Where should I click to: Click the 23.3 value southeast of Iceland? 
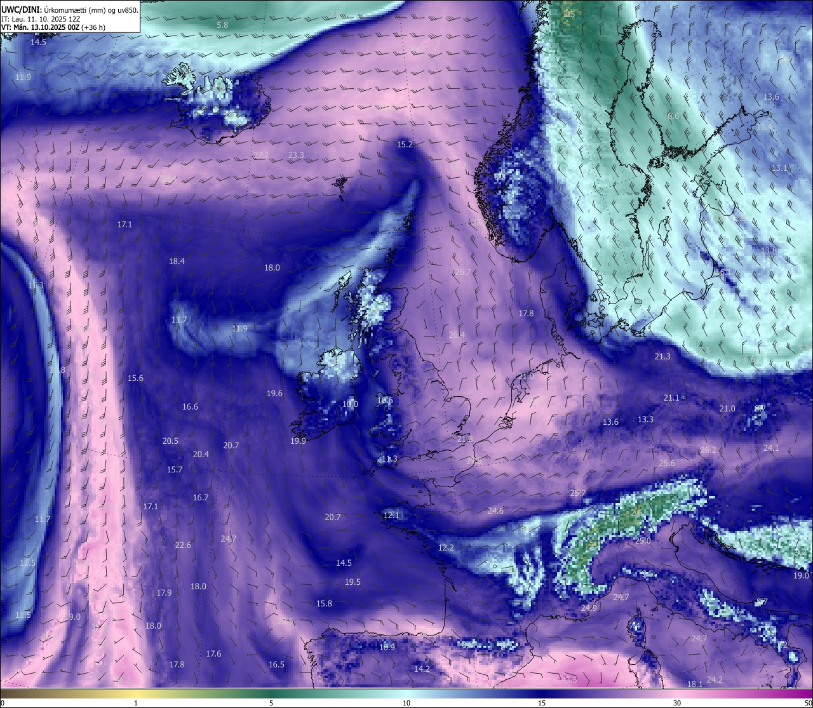pos(296,155)
